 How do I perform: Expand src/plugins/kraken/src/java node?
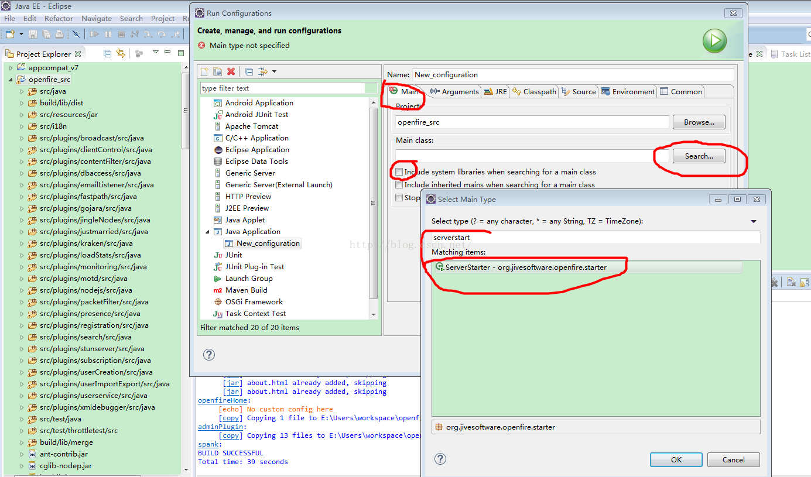pyautogui.click(x=22, y=243)
